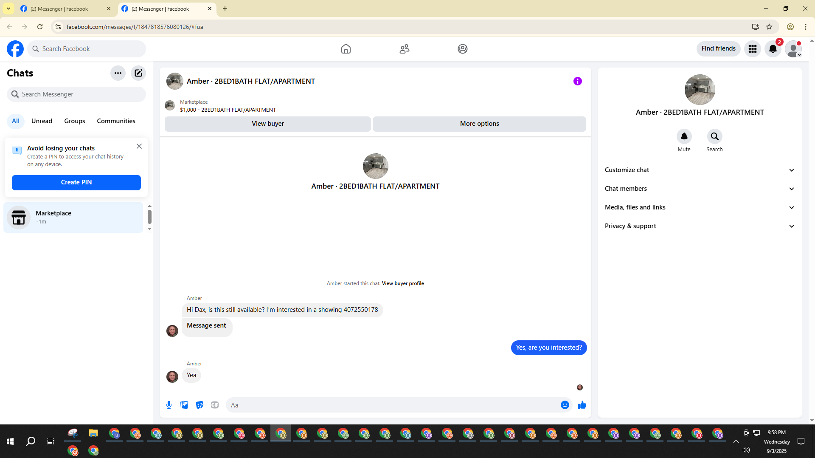815x458 pixels.
Task: Dismiss the Avoid losing your chats card
Action: 139,146
